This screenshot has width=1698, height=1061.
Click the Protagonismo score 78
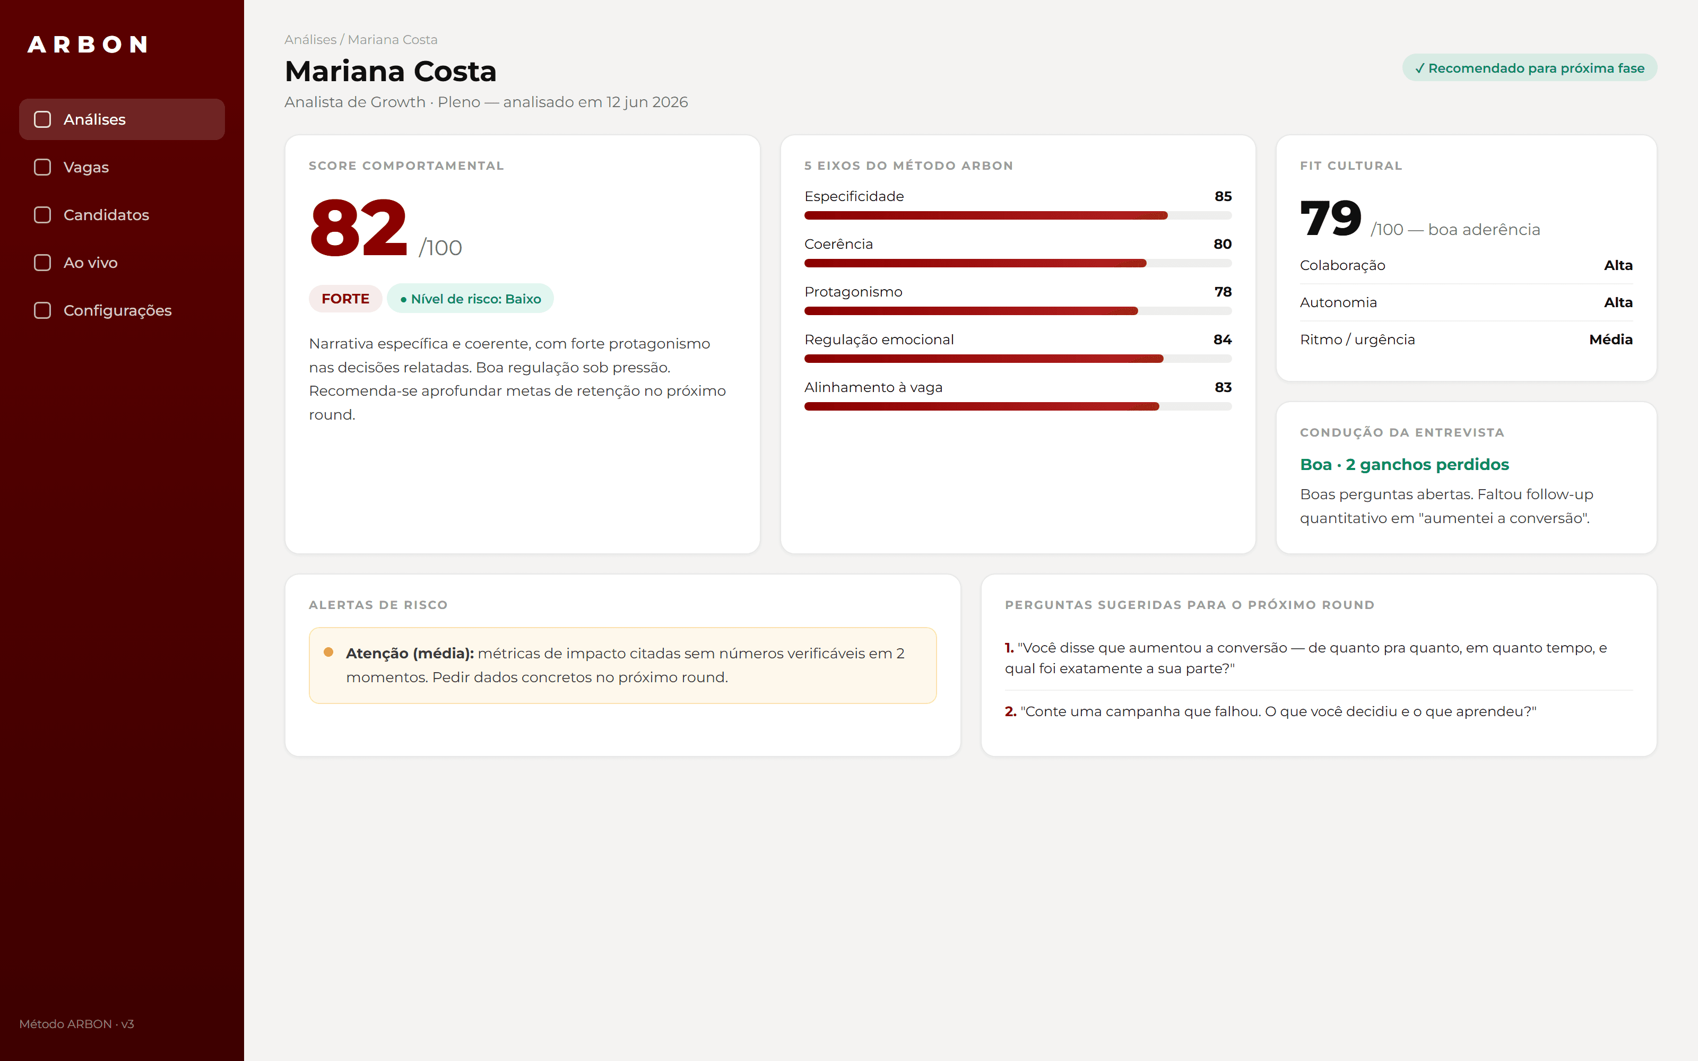pyautogui.click(x=1223, y=292)
